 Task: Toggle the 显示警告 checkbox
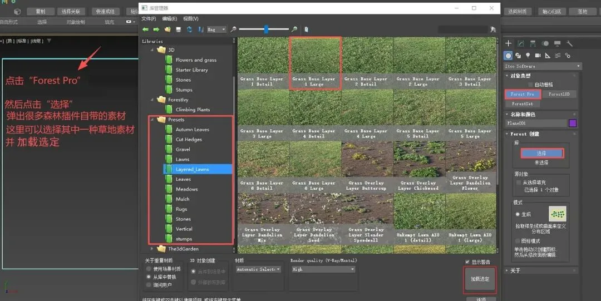coord(467,262)
